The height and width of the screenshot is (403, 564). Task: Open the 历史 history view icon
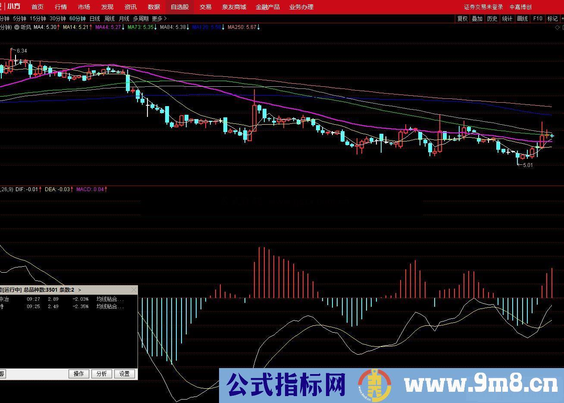(492, 19)
